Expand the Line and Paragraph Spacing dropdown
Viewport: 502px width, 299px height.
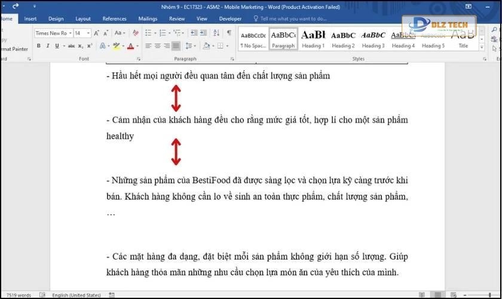tap(191, 46)
